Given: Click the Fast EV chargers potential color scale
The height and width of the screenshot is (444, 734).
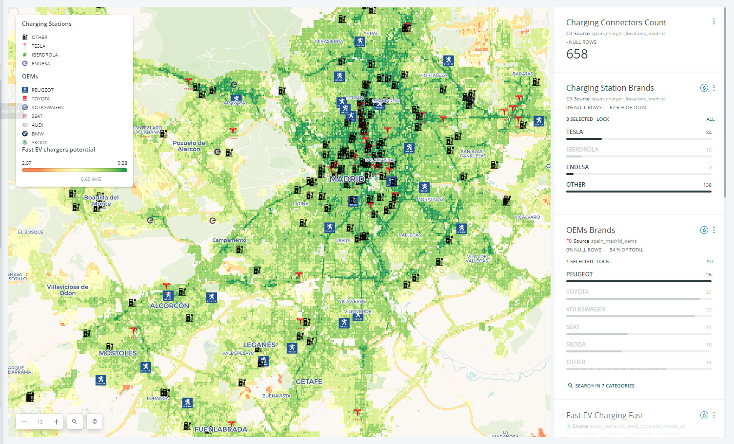Looking at the screenshot, I should 74,170.
